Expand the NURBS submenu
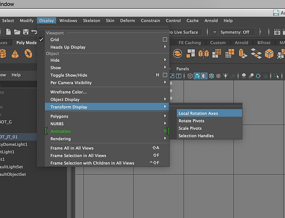Image resolution: width=285 pixels, height=218 pixels. [x=107, y=124]
